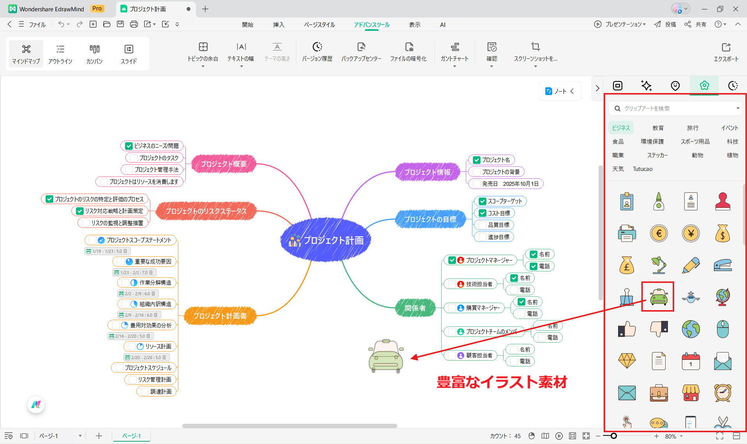Switch to the AI ribbon tab
This screenshot has height=444, width=747.
(x=442, y=24)
